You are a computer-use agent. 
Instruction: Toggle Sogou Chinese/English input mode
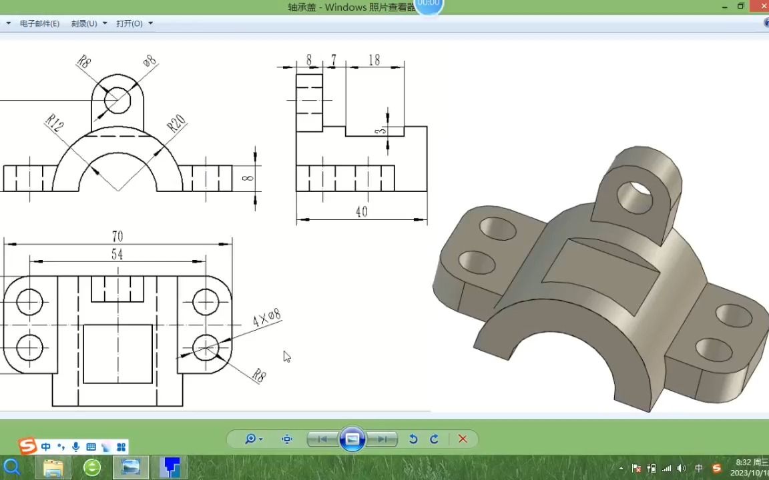[46, 447]
